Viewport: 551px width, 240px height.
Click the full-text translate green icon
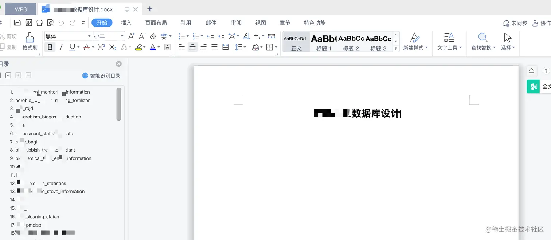pyautogui.click(x=534, y=87)
